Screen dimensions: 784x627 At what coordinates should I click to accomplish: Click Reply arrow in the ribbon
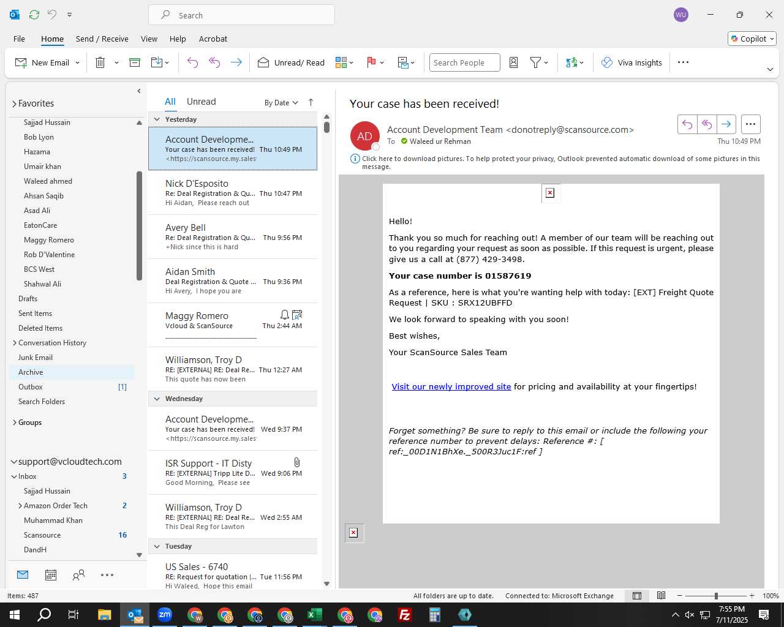(192, 62)
